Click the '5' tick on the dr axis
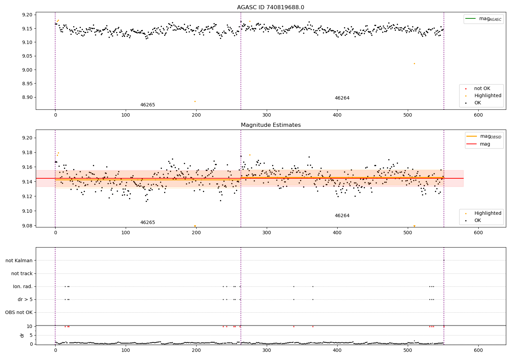The image size is (511, 358). click(31, 335)
